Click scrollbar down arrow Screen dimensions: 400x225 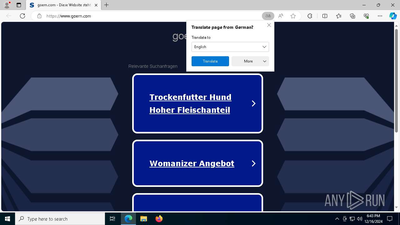click(396, 207)
